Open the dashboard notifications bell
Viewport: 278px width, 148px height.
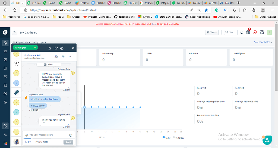[242, 32]
